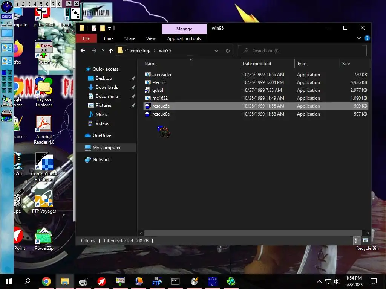
Task: Open the Application Tools tab
Action: 184,38
